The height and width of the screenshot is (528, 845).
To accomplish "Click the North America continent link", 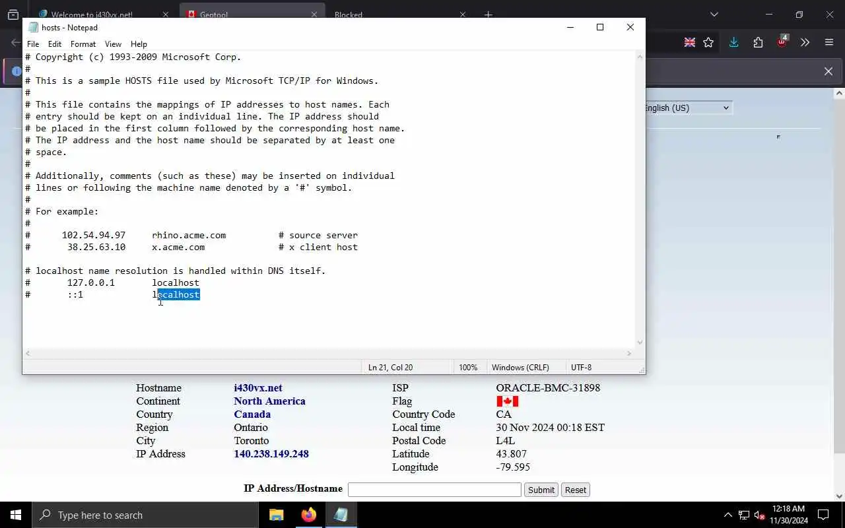I will pyautogui.click(x=269, y=401).
